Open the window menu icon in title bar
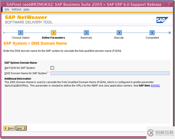 click(x=4, y=5)
